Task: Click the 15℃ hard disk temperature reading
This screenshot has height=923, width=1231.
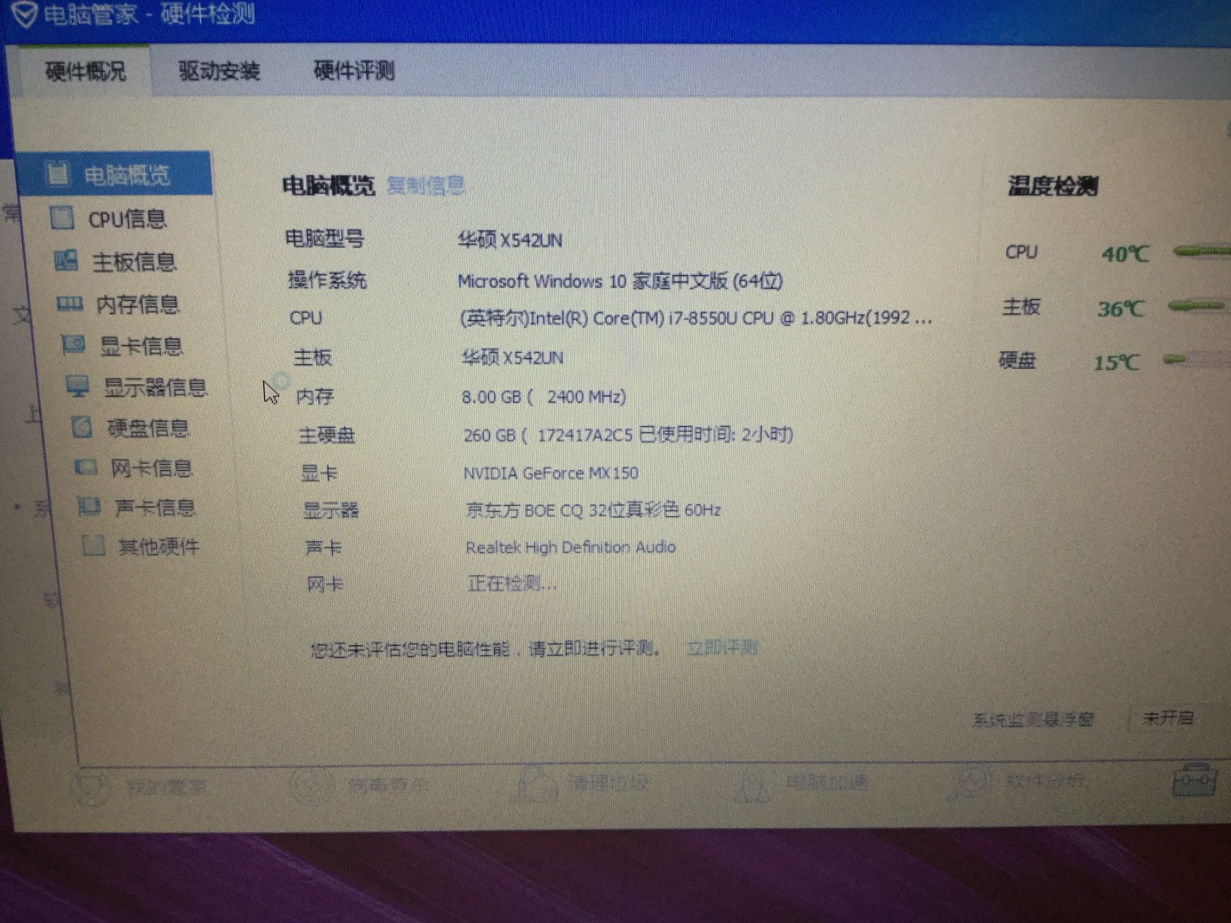Action: [x=1116, y=362]
